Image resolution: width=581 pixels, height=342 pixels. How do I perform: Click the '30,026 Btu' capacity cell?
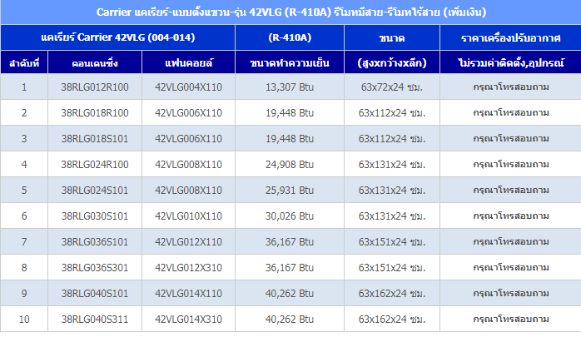coord(290,216)
